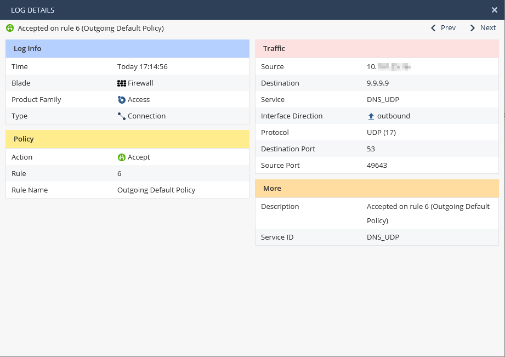Viewport: 505px width, 357px height.
Task: Click the UDP (17) protocol value
Action: (381, 133)
